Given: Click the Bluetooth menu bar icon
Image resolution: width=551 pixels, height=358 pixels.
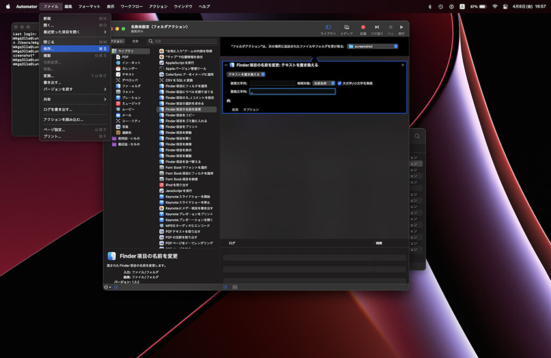Looking at the screenshot, I should pyautogui.click(x=430, y=6).
